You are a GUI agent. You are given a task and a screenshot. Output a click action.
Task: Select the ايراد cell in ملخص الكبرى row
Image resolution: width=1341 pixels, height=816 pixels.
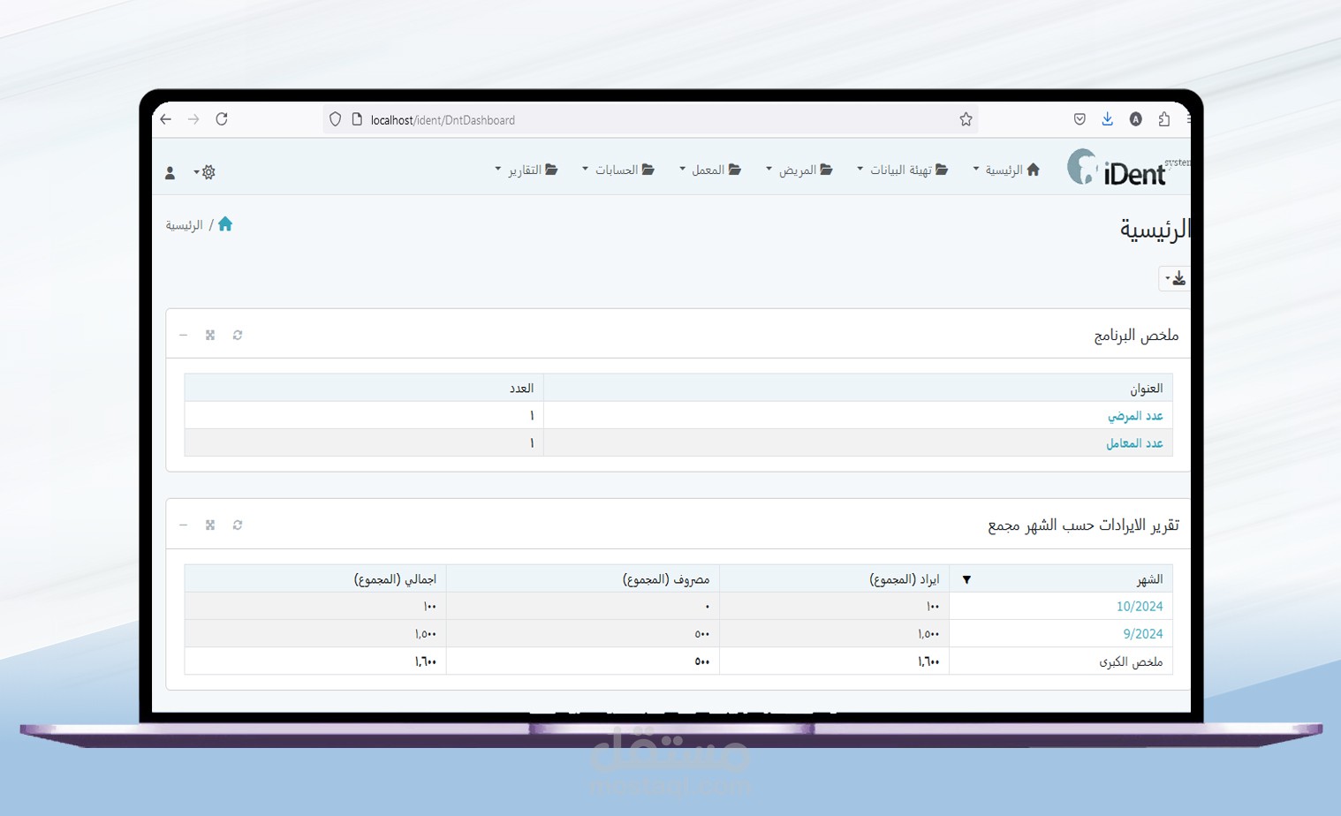(x=834, y=661)
